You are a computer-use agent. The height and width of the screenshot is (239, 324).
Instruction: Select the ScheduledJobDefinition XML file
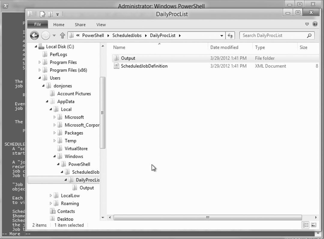[144, 66]
